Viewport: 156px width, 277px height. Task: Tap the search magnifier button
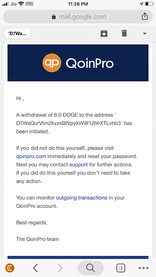click(90, 268)
